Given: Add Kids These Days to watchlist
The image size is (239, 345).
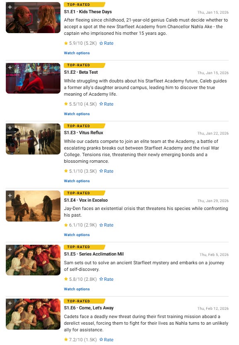Looking at the screenshot, I should click(10, 7).
